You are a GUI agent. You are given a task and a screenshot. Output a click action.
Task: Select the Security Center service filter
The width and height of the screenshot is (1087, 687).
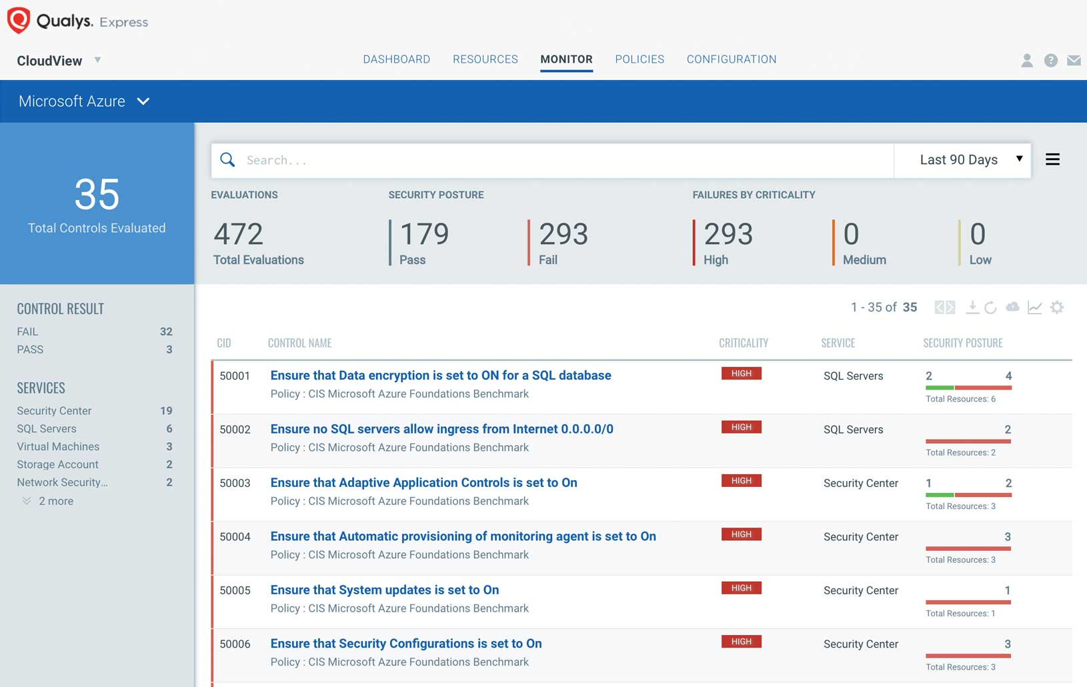[54, 411]
